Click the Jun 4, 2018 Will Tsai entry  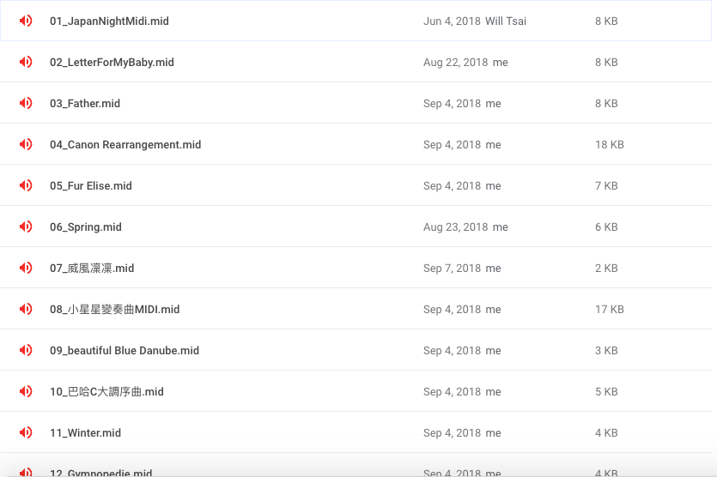coord(475,21)
